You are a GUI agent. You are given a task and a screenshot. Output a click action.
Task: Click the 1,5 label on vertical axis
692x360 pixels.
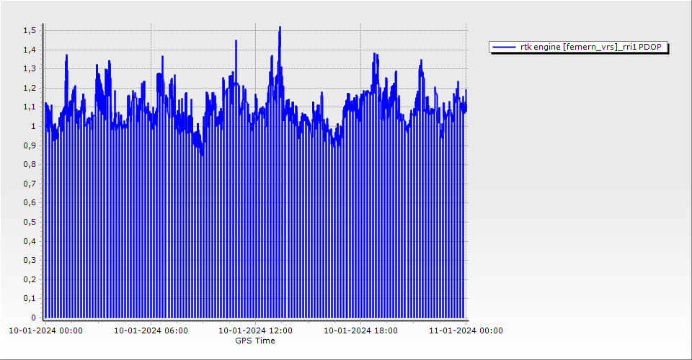pyautogui.click(x=29, y=30)
